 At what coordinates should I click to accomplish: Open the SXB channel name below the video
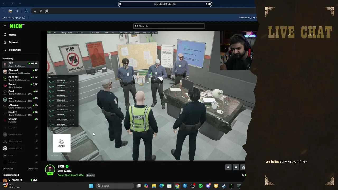pyautogui.click(x=61, y=167)
